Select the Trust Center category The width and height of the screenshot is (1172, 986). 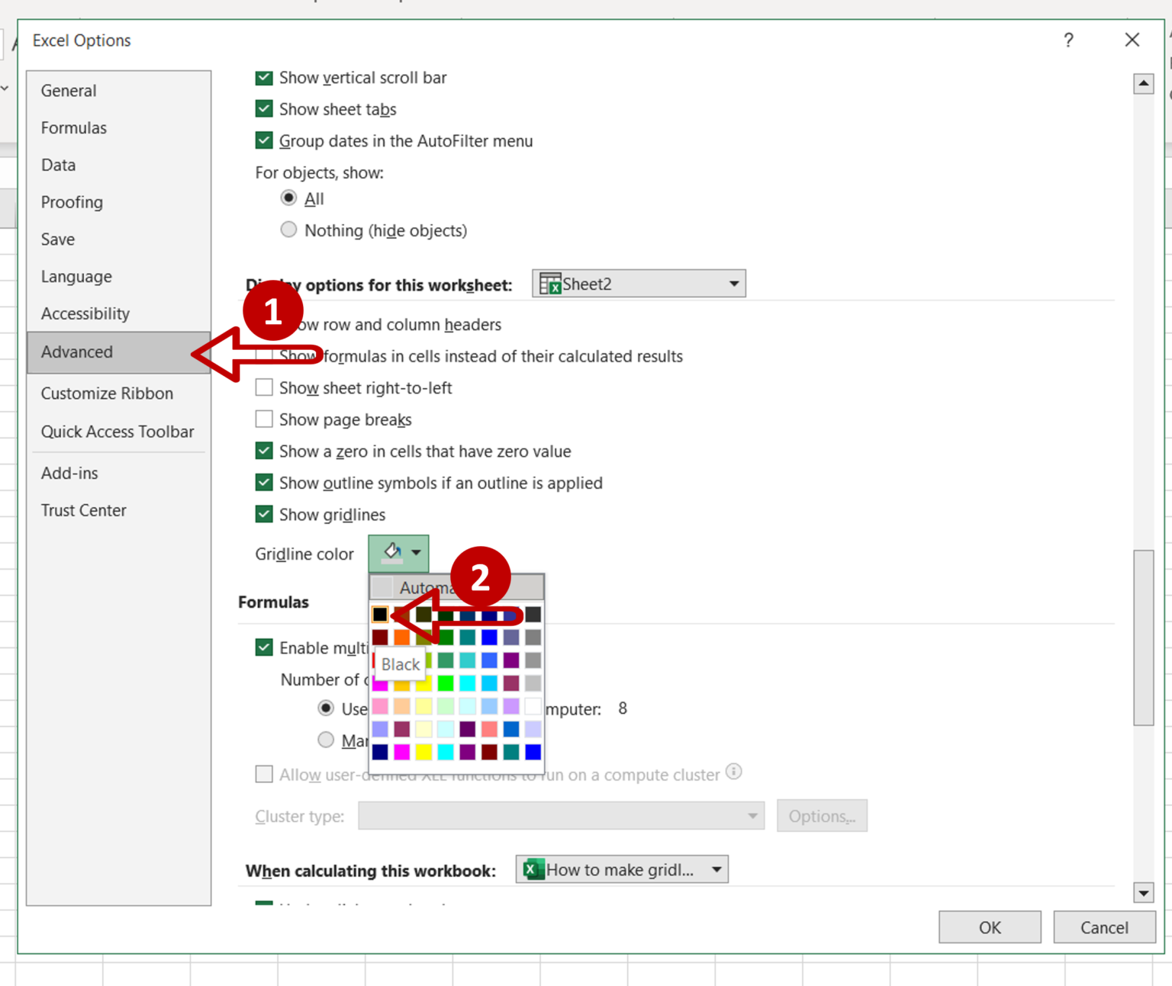point(119,510)
